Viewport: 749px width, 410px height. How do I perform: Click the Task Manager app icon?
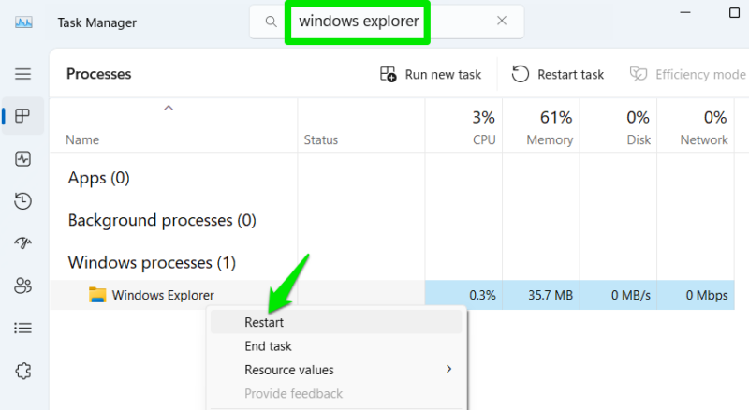pos(23,22)
